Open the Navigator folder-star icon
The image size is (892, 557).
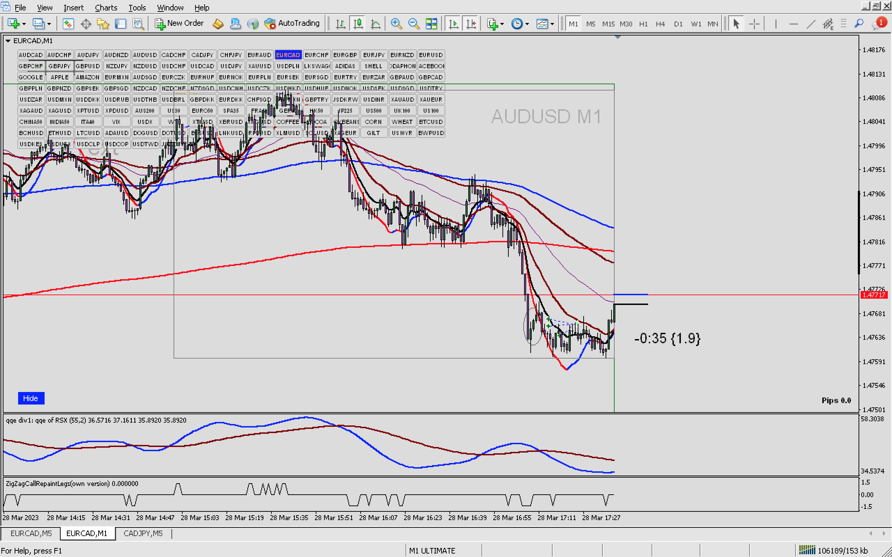pyautogui.click(x=103, y=24)
